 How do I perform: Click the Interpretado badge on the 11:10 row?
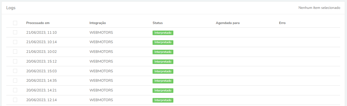163,33
